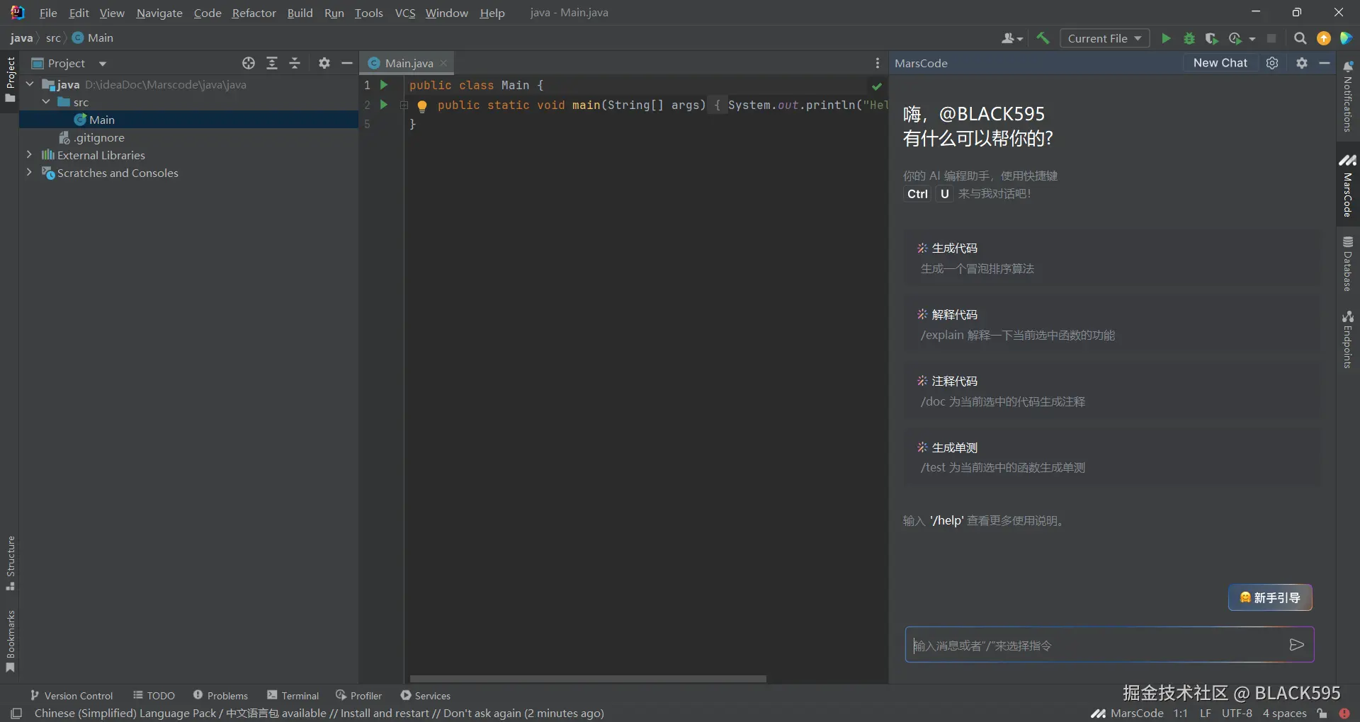Toggle the Structure side tool window
The height and width of the screenshot is (722, 1360).
coord(10,563)
